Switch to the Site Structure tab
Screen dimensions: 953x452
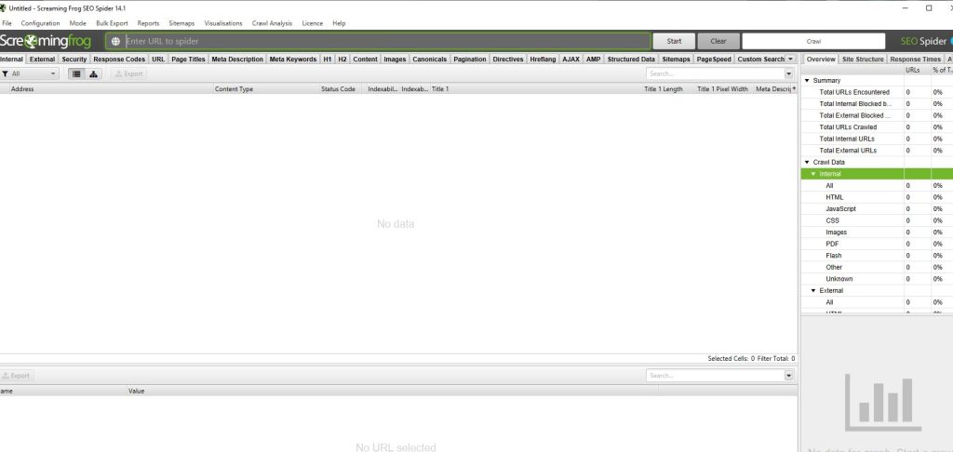coord(863,59)
